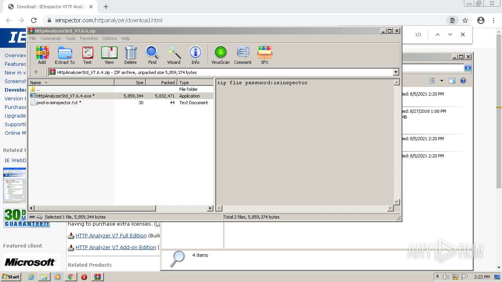Open the Options menu
Image resolution: width=502 pixels, height=282 pixels.
point(110,38)
